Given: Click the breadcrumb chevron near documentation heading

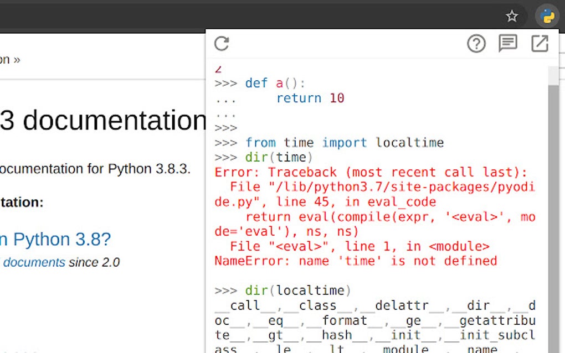Looking at the screenshot, I should (x=16, y=59).
